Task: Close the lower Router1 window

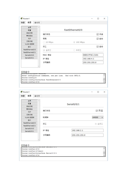Action: (104, 92)
